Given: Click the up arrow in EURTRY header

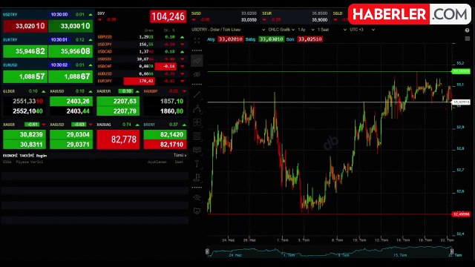Looking at the screenshot, I should coord(91,39).
